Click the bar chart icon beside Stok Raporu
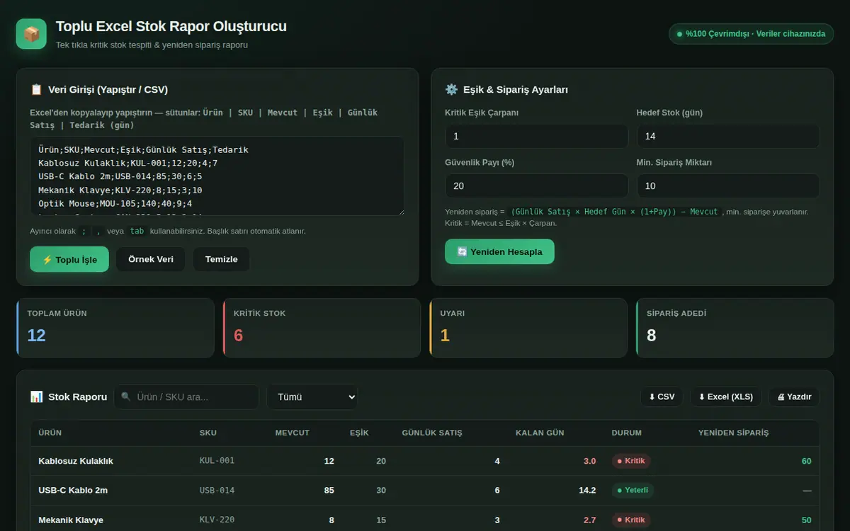 pyautogui.click(x=36, y=396)
